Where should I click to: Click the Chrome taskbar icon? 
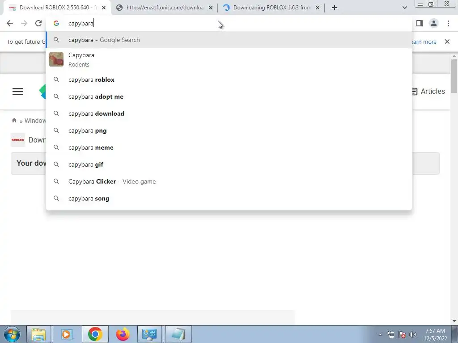tap(95, 334)
